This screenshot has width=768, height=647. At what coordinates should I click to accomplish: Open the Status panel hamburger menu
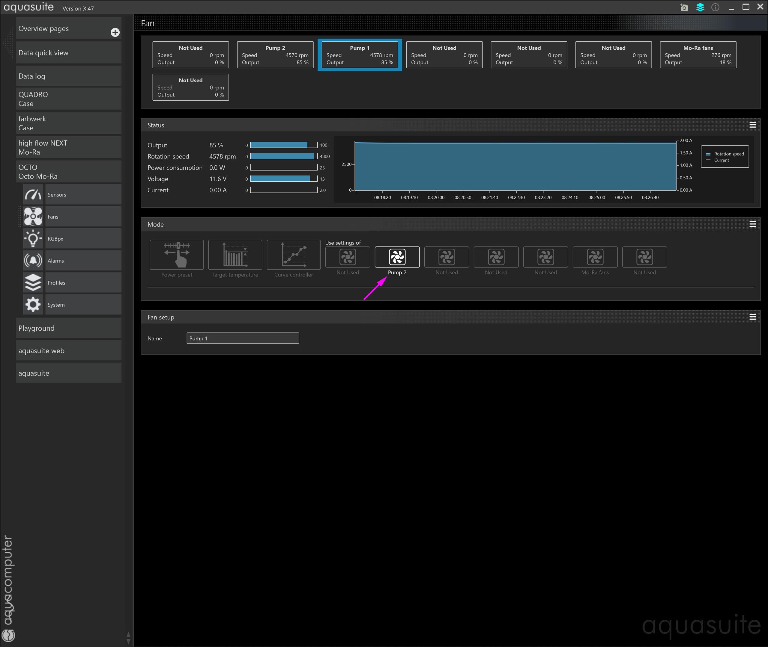pos(753,125)
